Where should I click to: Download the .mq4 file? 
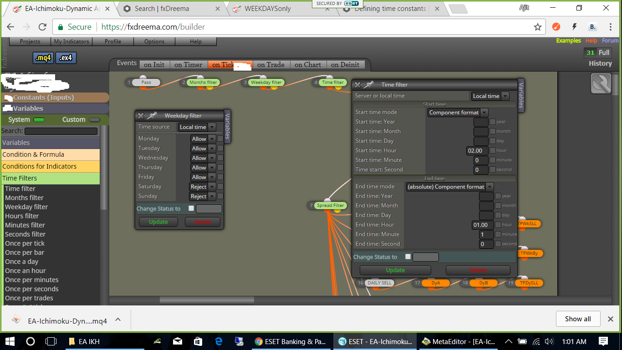pos(43,58)
